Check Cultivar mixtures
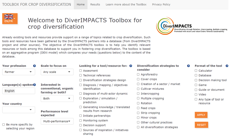Screen dimensions: 231x138 pos(138,89)
